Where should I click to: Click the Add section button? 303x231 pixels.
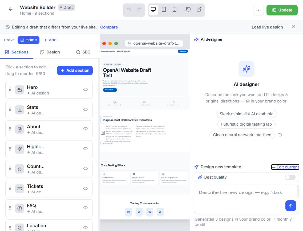(75, 70)
